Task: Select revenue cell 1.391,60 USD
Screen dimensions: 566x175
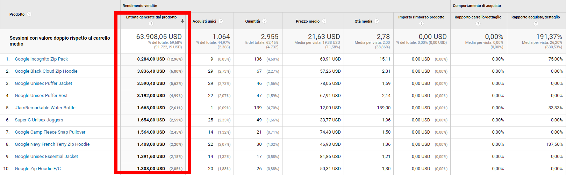Action: pos(151,157)
